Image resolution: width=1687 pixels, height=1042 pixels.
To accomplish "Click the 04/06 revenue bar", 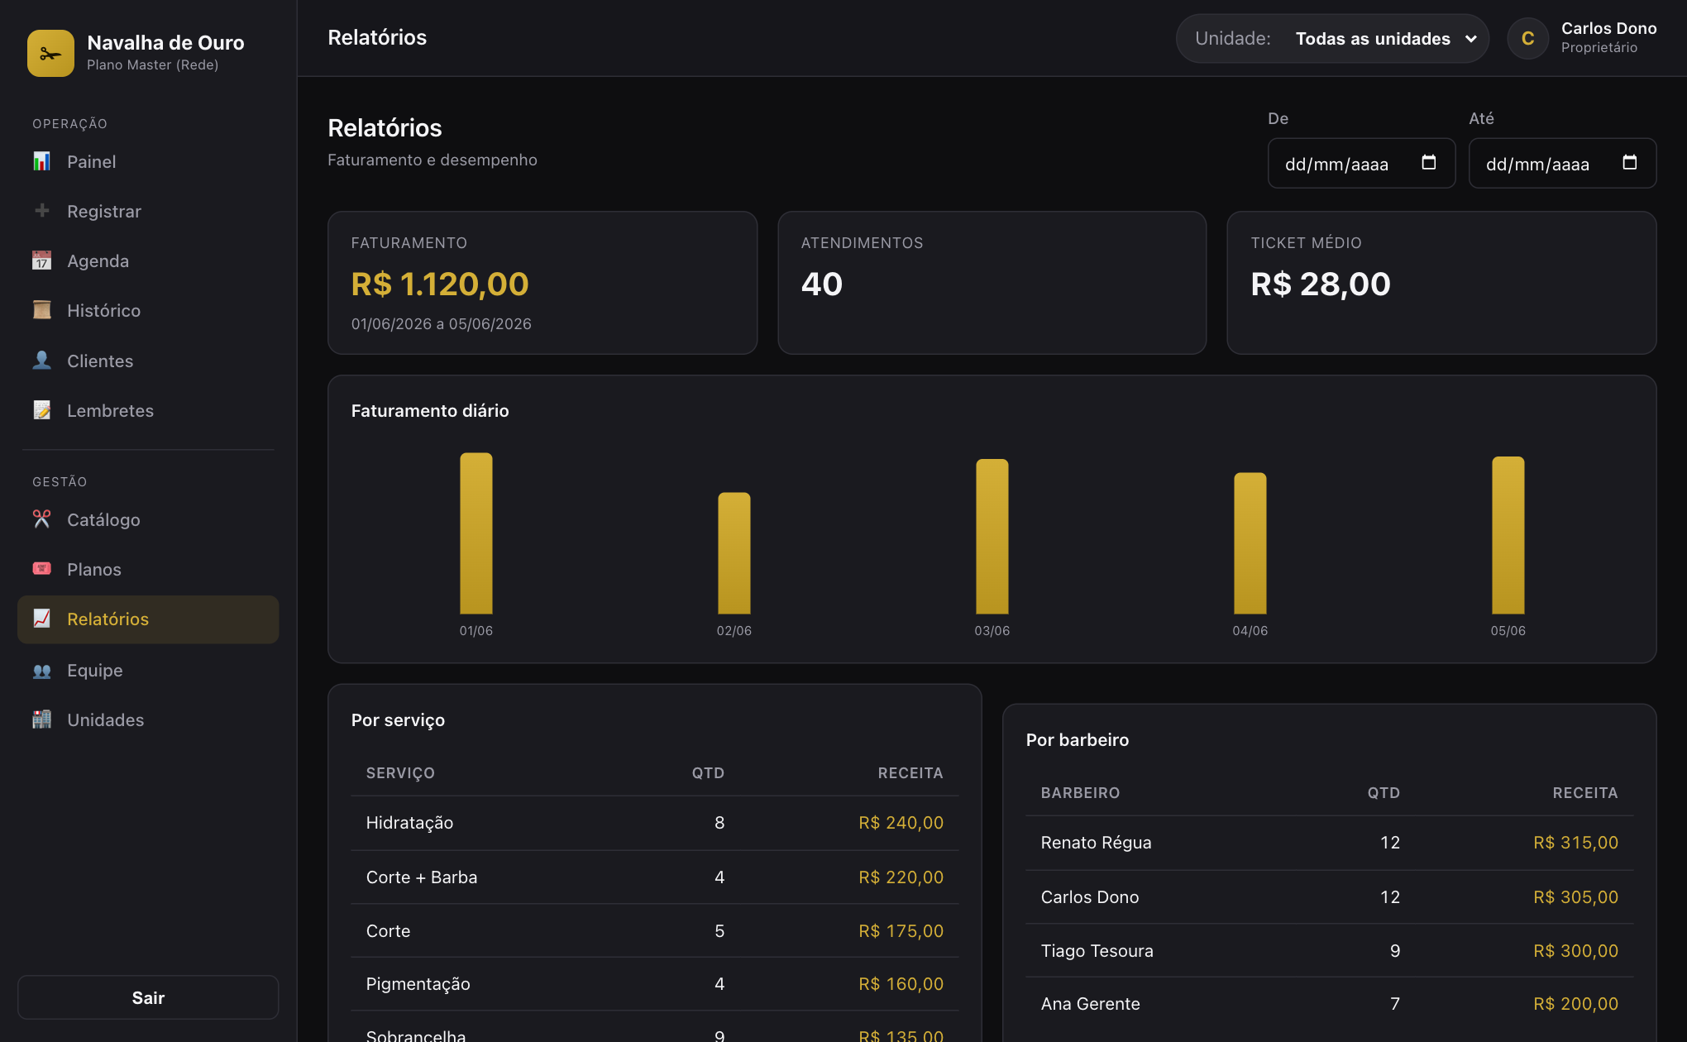I will [1250, 543].
